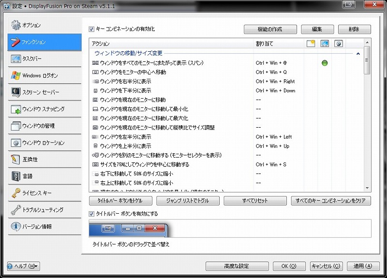Select 右上に移動して 50% row icon
Screen dimensions: 387x278
(96, 183)
